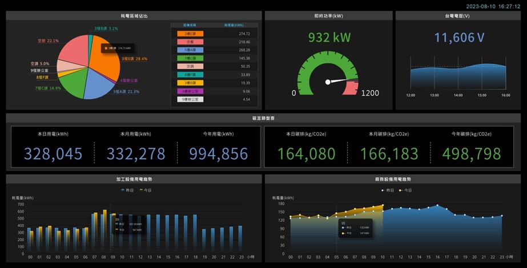The image size is (527, 268).
Task: Click the 8樓F課 pie label
Action: pos(42,77)
